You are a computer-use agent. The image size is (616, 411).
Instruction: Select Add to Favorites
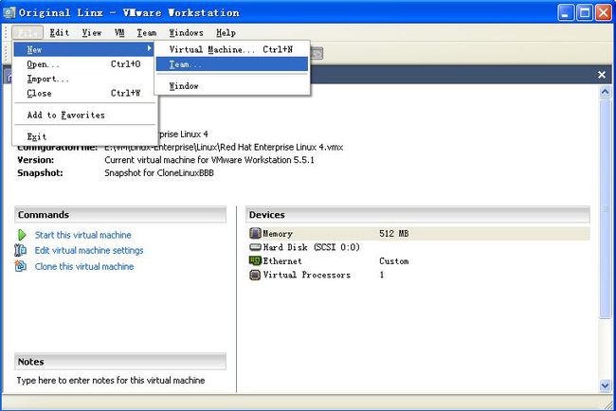84,115
